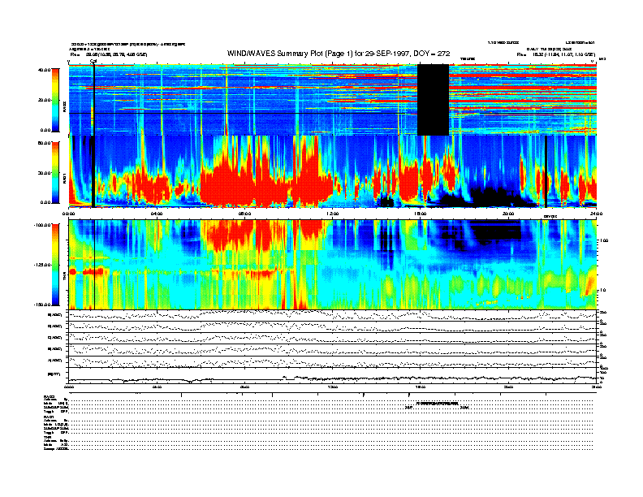Click the RAD2 rotated axis label

click(x=64, y=107)
